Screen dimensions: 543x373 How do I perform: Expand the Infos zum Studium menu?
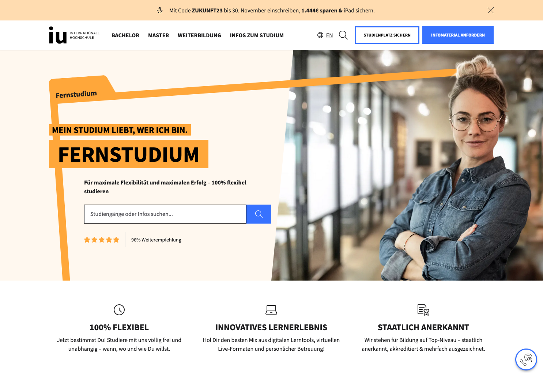tap(257, 35)
